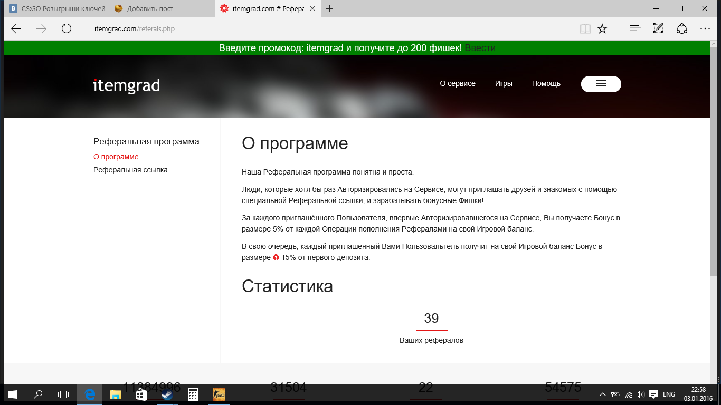Click the itemgrad site logo
721x405 pixels.
tap(127, 85)
